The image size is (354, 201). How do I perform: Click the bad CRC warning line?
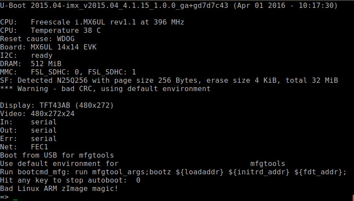105,88
